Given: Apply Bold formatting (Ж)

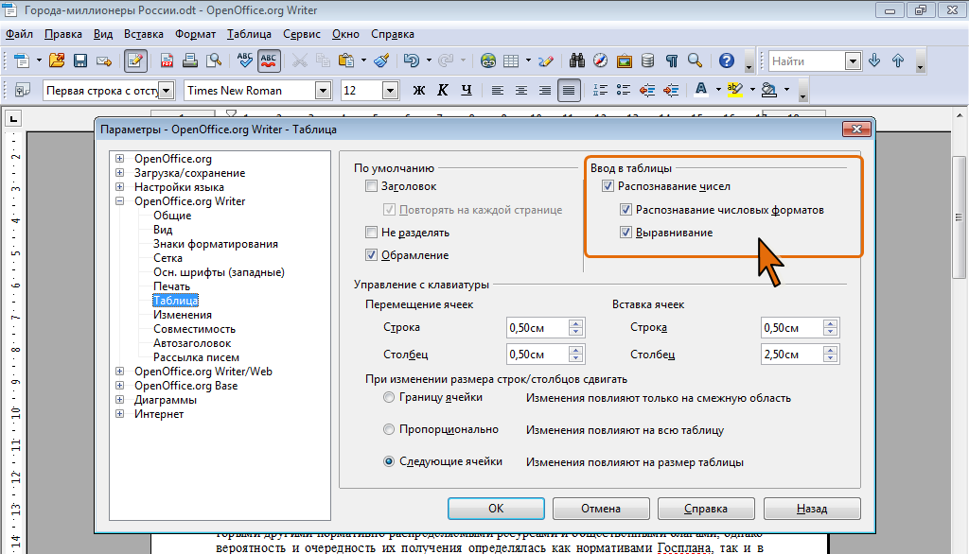Looking at the screenshot, I should point(419,90).
